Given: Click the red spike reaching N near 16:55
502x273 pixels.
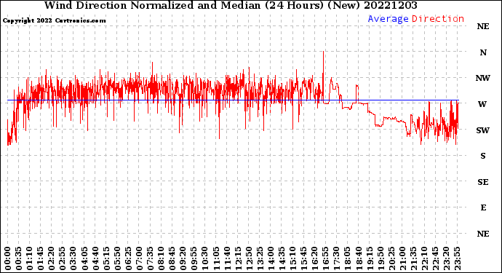Looking at the screenshot, I should pyautogui.click(x=323, y=77).
